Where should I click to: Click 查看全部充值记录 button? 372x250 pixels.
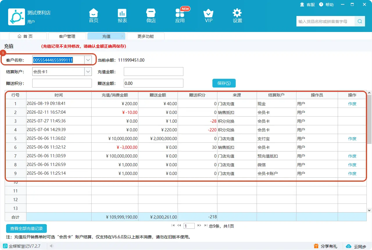click(26, 228)
